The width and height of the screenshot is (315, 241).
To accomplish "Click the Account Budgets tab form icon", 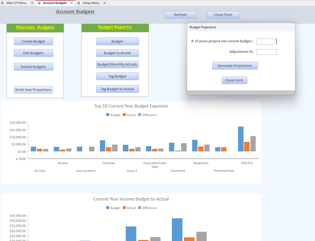I will click(39, 3).
